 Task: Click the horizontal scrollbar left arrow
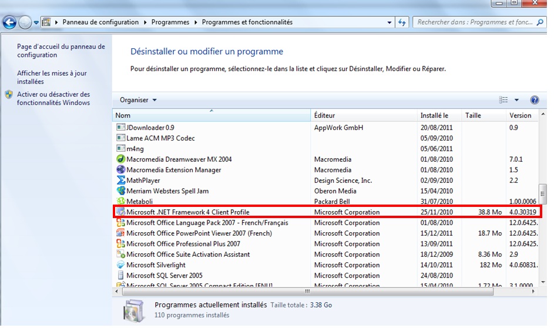click(x=117, y=291)
